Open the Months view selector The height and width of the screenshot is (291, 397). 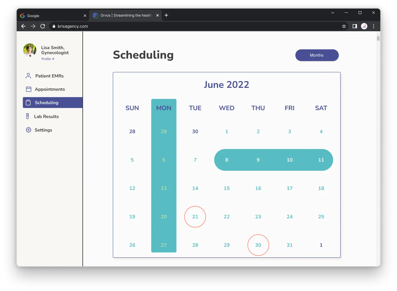tap(317, 55)
